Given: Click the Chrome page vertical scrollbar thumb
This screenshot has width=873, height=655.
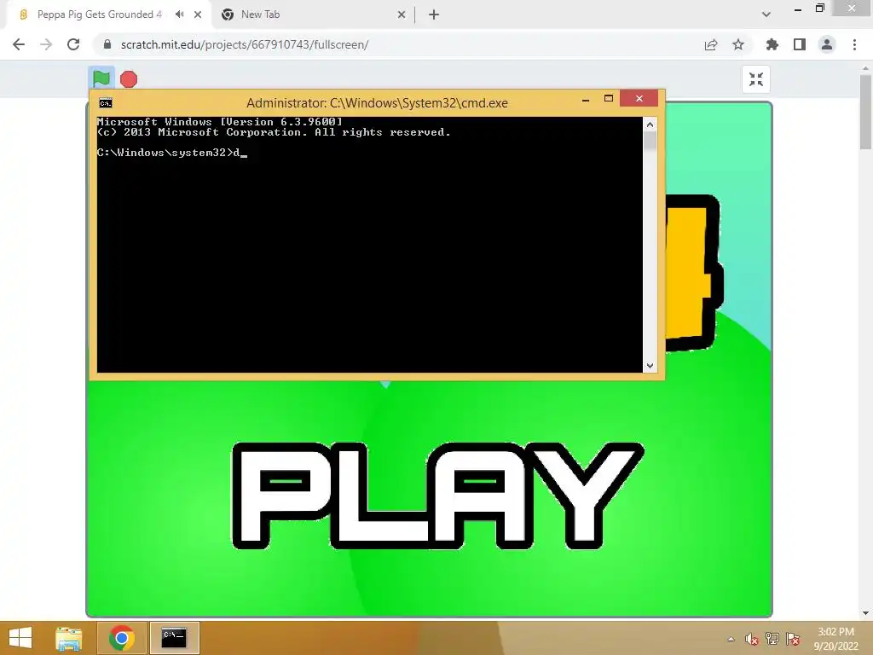Looking at the screenshot, I should tap(865, 112).
